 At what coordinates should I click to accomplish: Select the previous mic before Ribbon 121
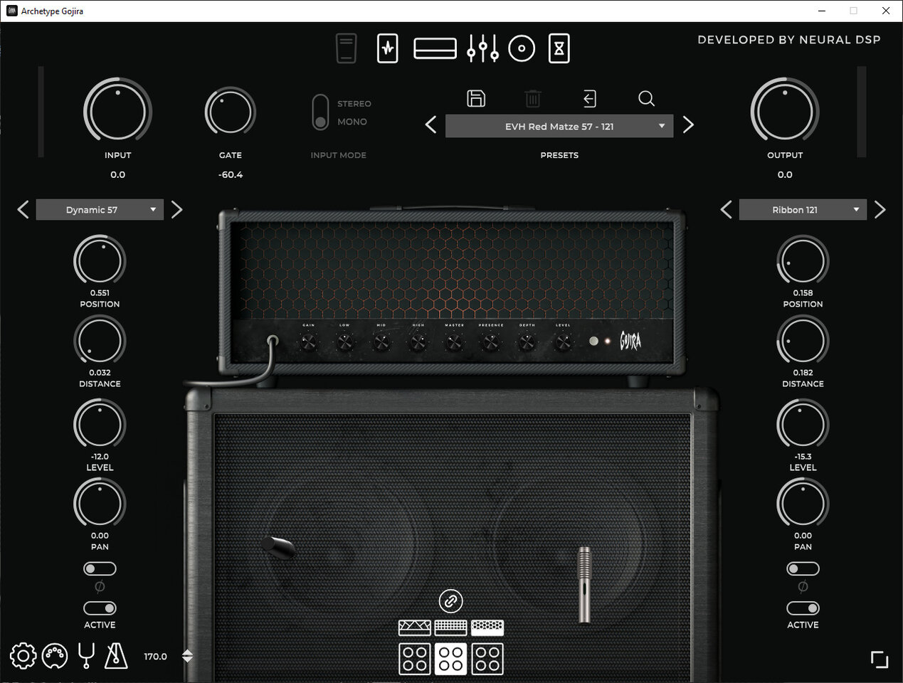point(726,210)
